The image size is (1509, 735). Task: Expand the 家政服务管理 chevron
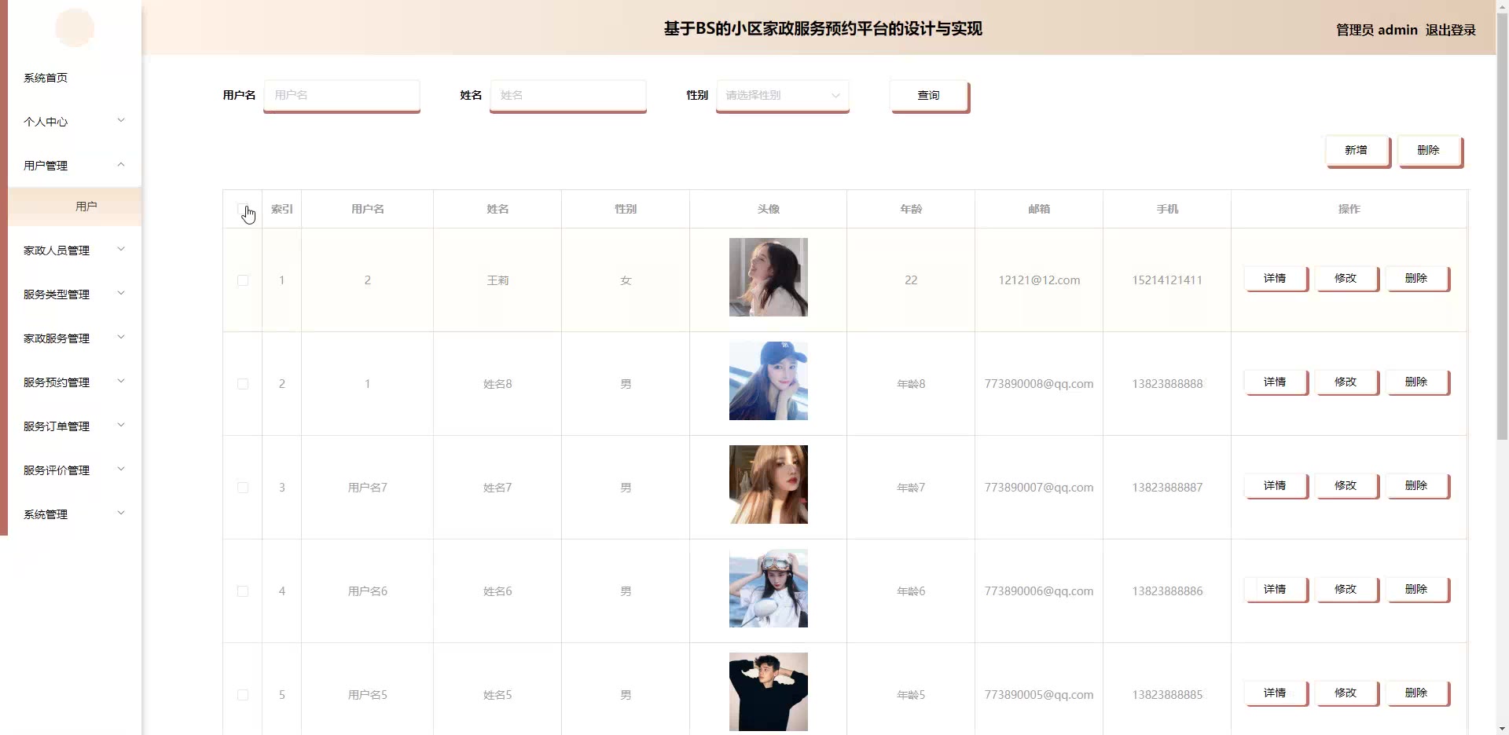point(121,337)
